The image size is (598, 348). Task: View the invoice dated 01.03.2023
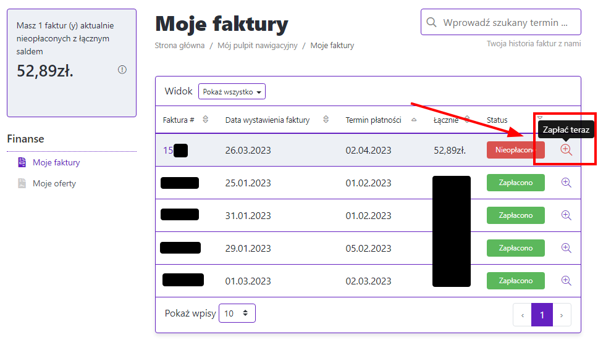tap(566, 281)
